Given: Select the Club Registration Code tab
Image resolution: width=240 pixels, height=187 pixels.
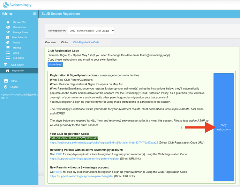Looking at the screenshot, I should [x=86, y=42].
